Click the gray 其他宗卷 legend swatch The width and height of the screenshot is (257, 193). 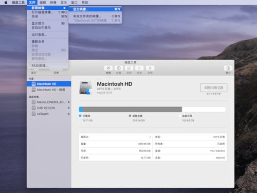(130, 116)
